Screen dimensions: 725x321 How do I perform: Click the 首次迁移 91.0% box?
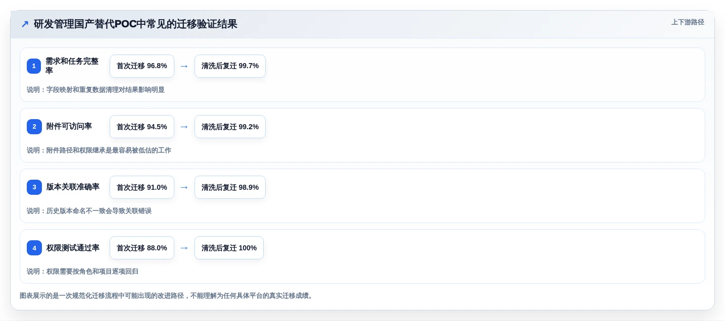click(x=142, y=187)
